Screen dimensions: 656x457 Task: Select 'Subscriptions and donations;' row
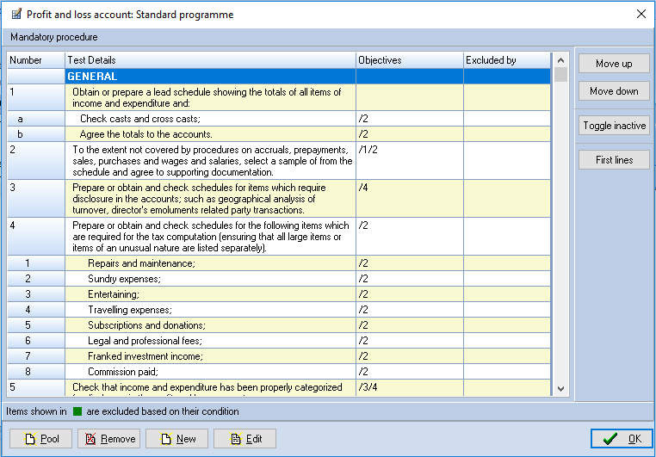[279, 325]
